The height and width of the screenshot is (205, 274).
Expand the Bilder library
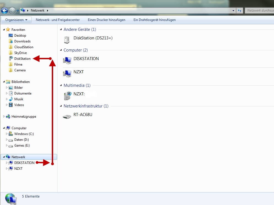click(x=7, y=87)
